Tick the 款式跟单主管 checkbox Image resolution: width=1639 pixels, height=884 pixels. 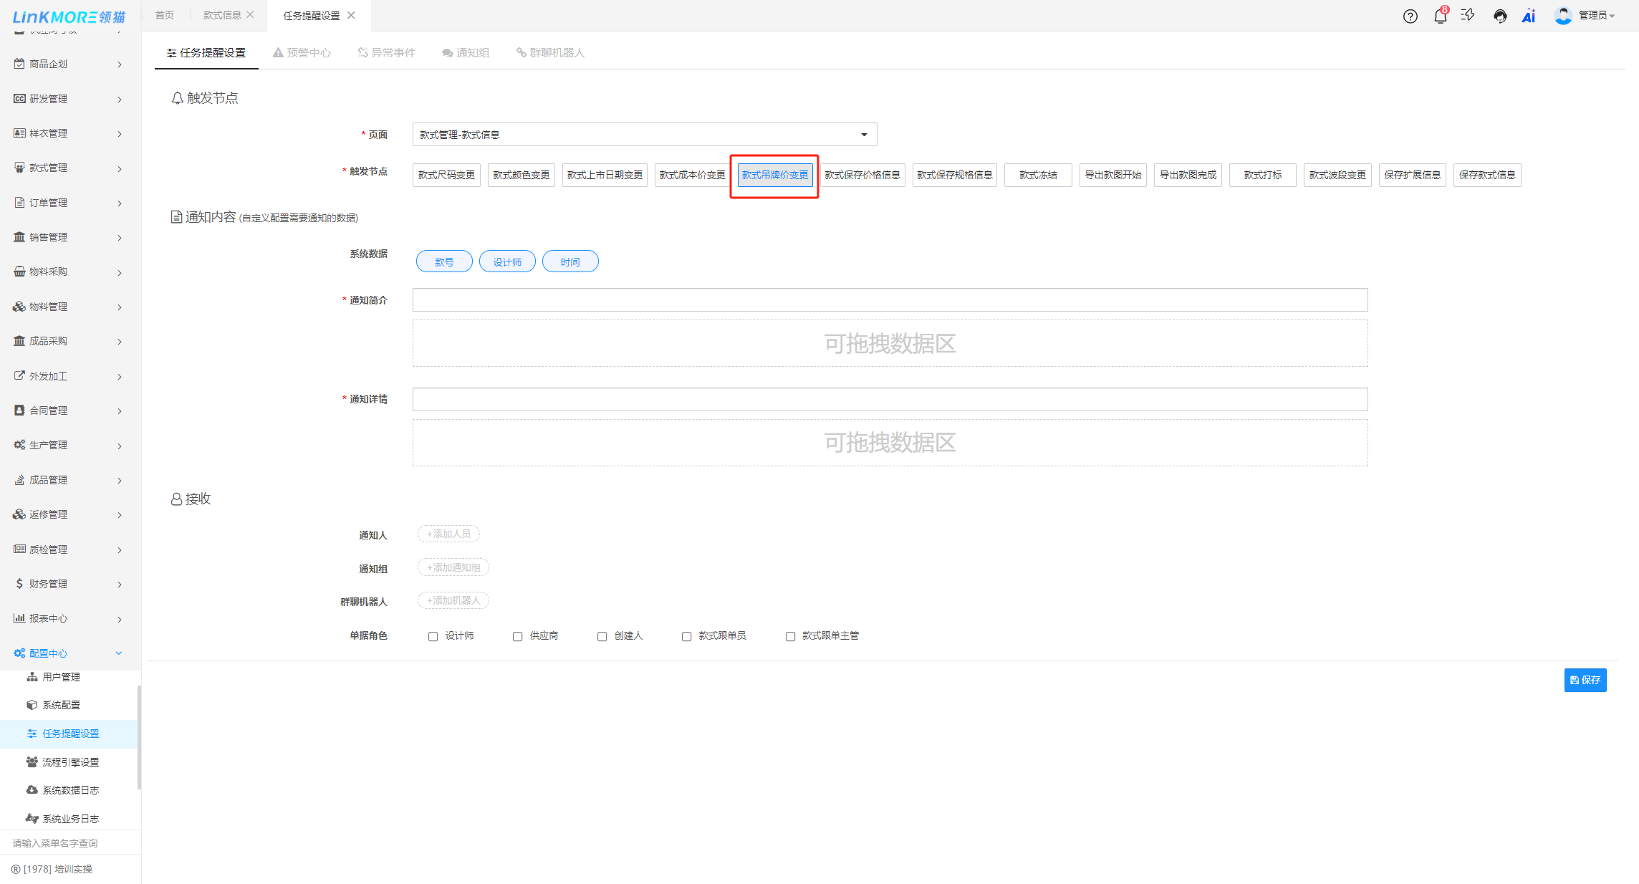click(x=790, y=636)
